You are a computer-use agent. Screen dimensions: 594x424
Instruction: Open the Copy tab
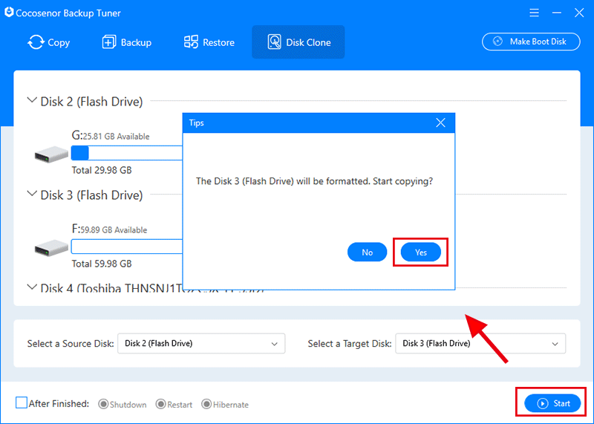(x=48, y=42)
